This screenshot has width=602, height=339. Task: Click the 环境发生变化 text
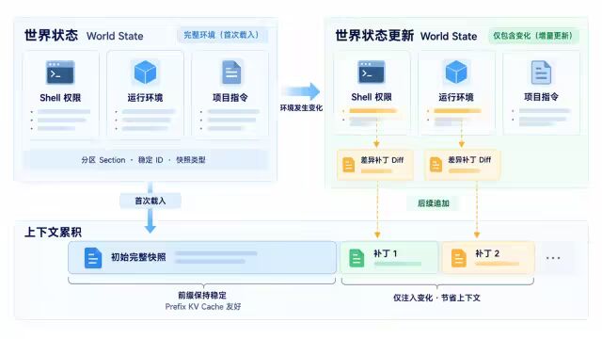click(301, 108)
